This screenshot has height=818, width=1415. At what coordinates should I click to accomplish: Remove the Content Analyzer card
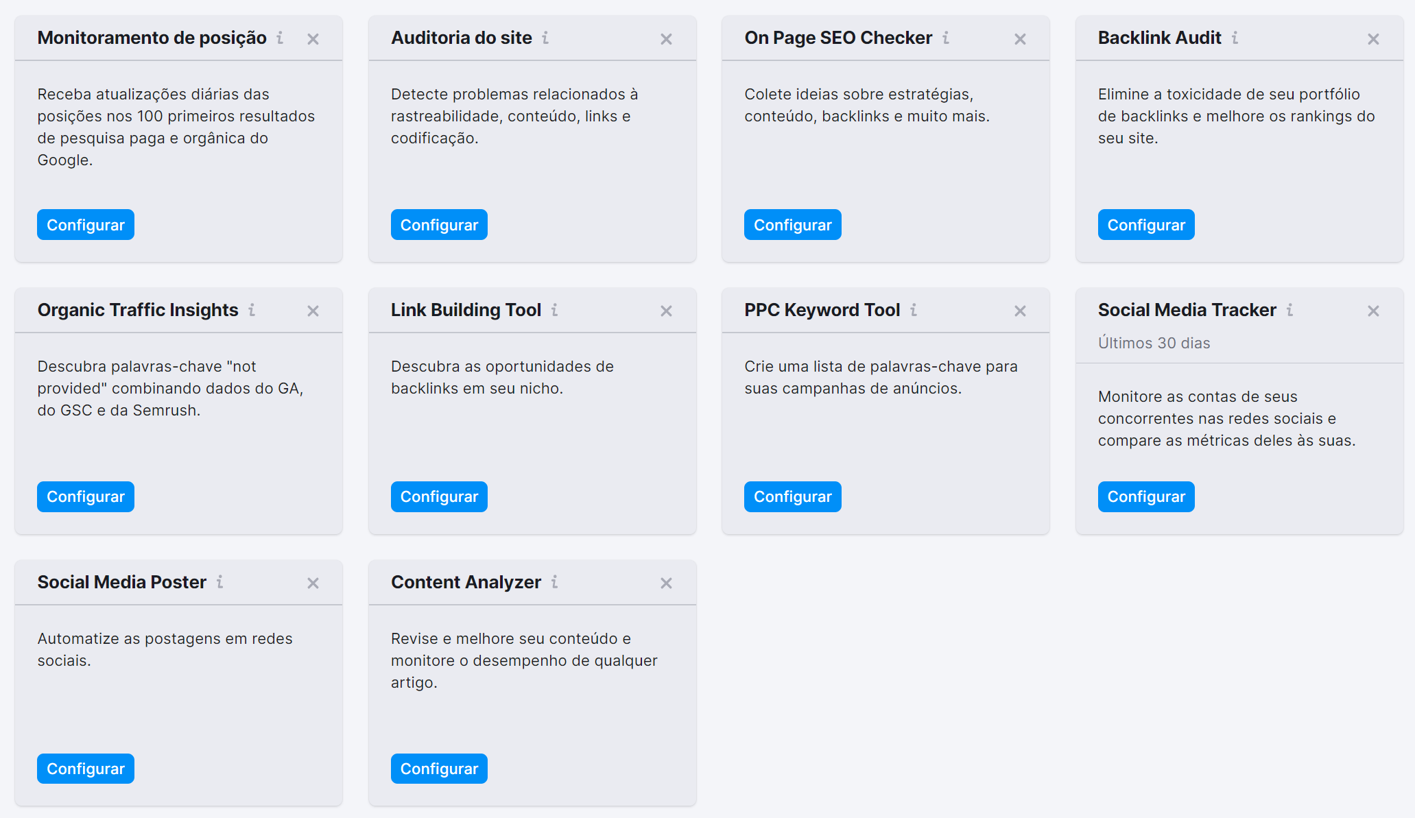pos(666,583)
